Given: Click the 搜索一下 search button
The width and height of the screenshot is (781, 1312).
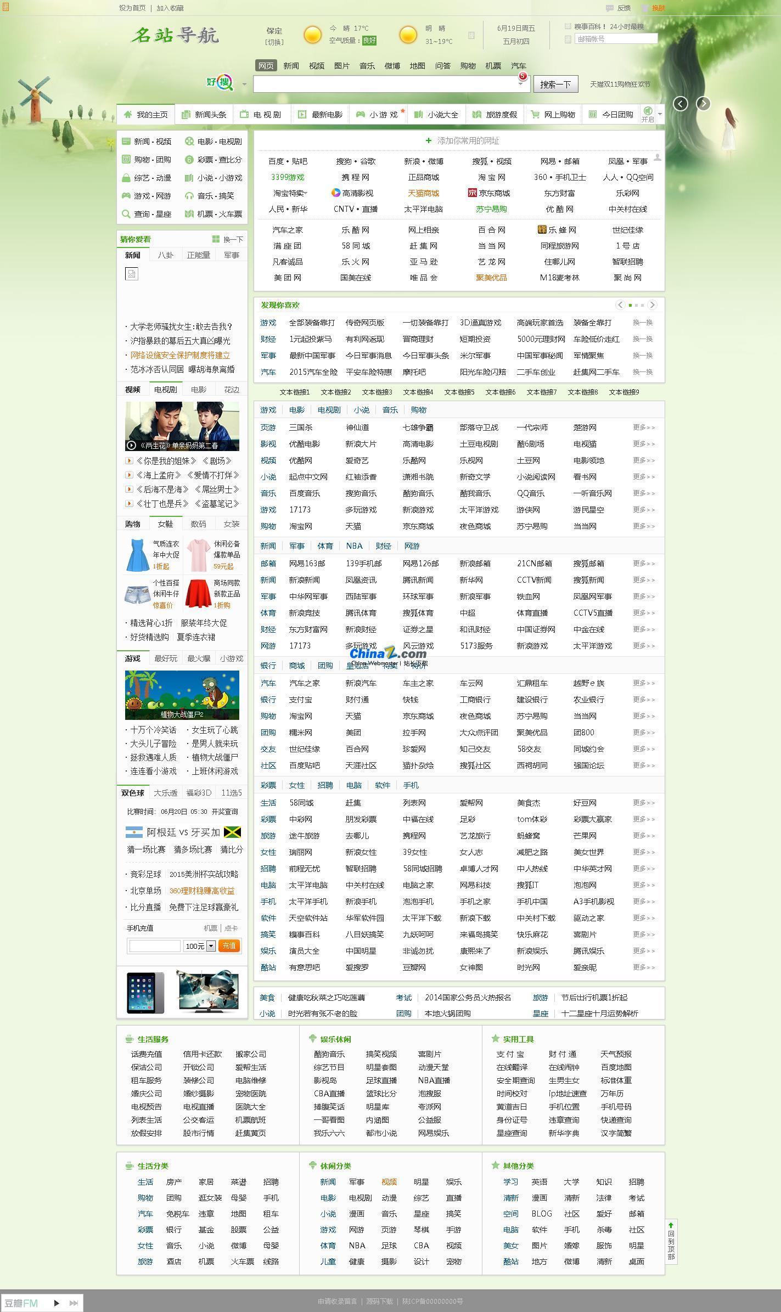Looking at the screenshot, I should (555, 84).
